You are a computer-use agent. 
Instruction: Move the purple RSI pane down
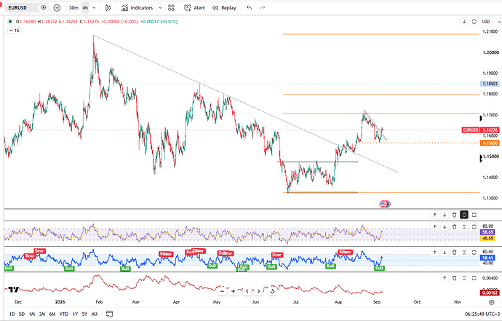click(x=445, y=226)
